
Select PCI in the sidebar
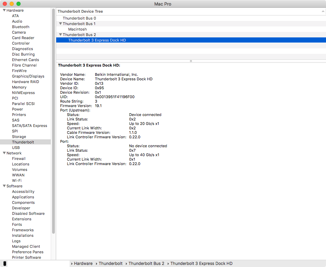pyautogui.click(x=15, y=98)
